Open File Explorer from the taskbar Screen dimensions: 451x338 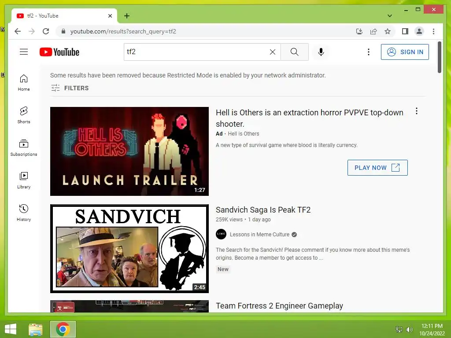pos(36,329)
